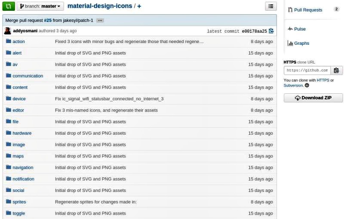Open Pull Requests in the sidebar
Viewport: 344px width, 219px height.
click(308, 10)
